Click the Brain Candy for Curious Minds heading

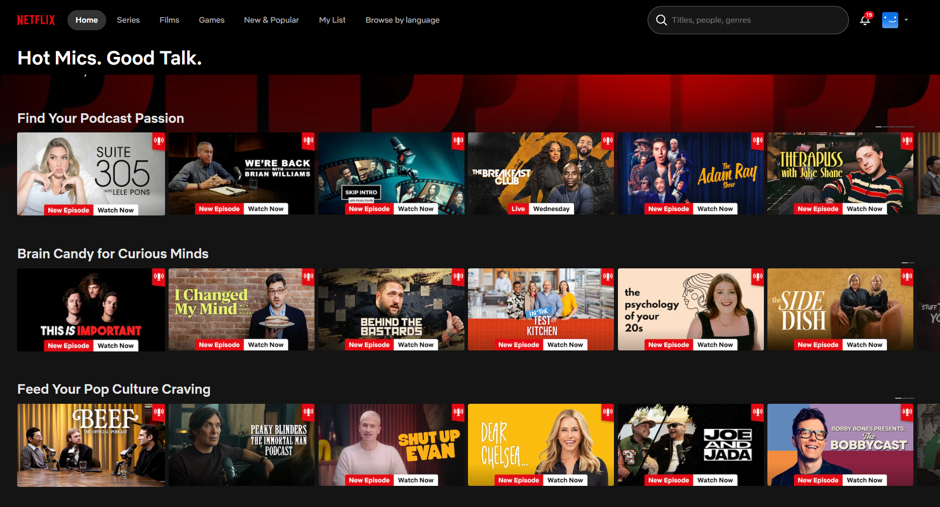(113, 254)
